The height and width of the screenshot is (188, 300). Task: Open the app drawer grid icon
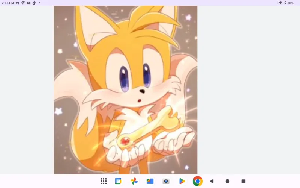(x=103, y=181)
